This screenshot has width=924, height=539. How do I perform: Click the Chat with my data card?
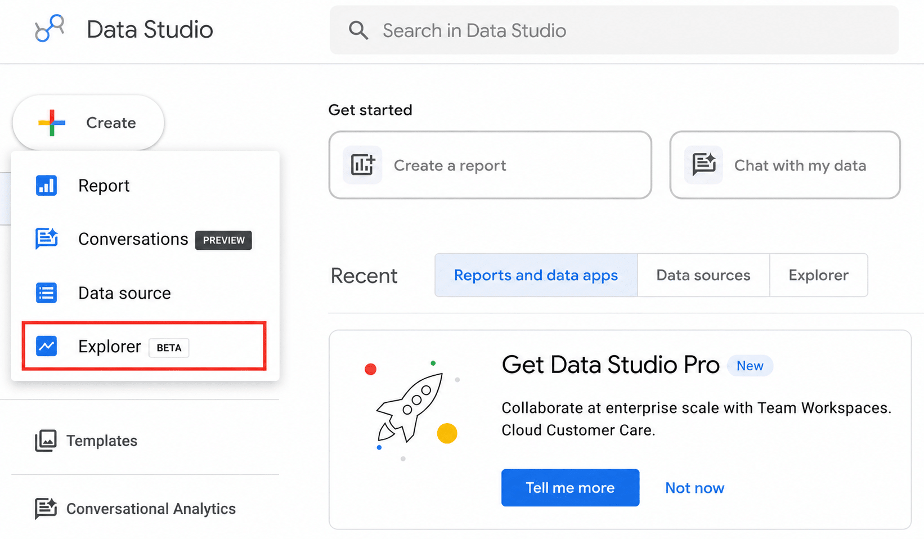pyautogui.click(x=785, y=165)
